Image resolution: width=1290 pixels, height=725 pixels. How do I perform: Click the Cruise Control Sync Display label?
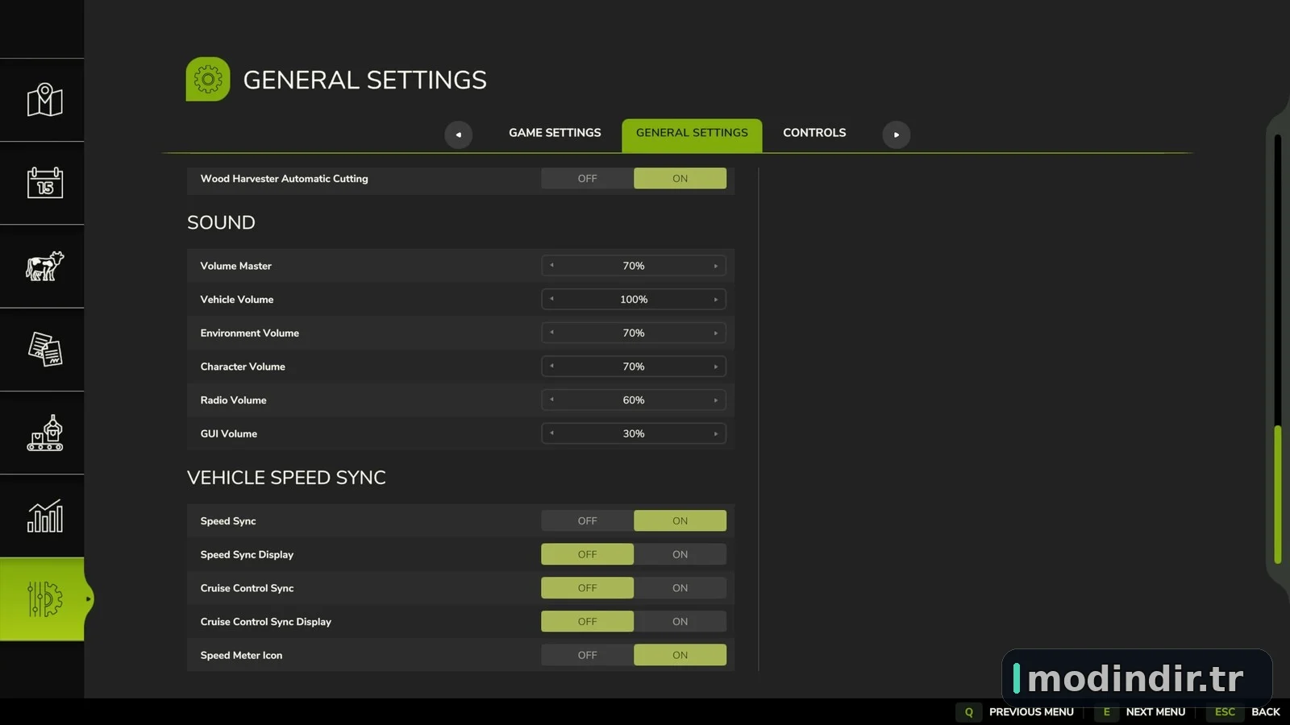click(x=265, y=622)
